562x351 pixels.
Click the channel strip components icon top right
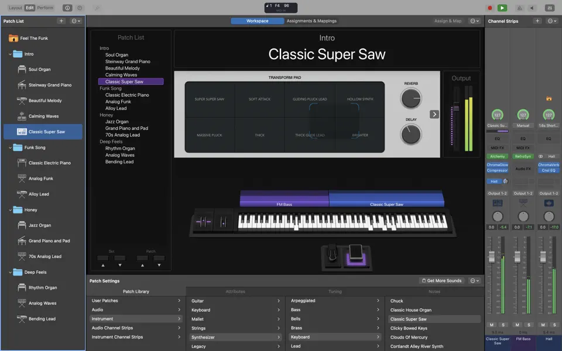[549, 8]
